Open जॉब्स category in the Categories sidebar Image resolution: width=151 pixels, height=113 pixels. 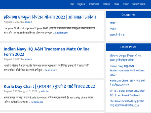112,23
